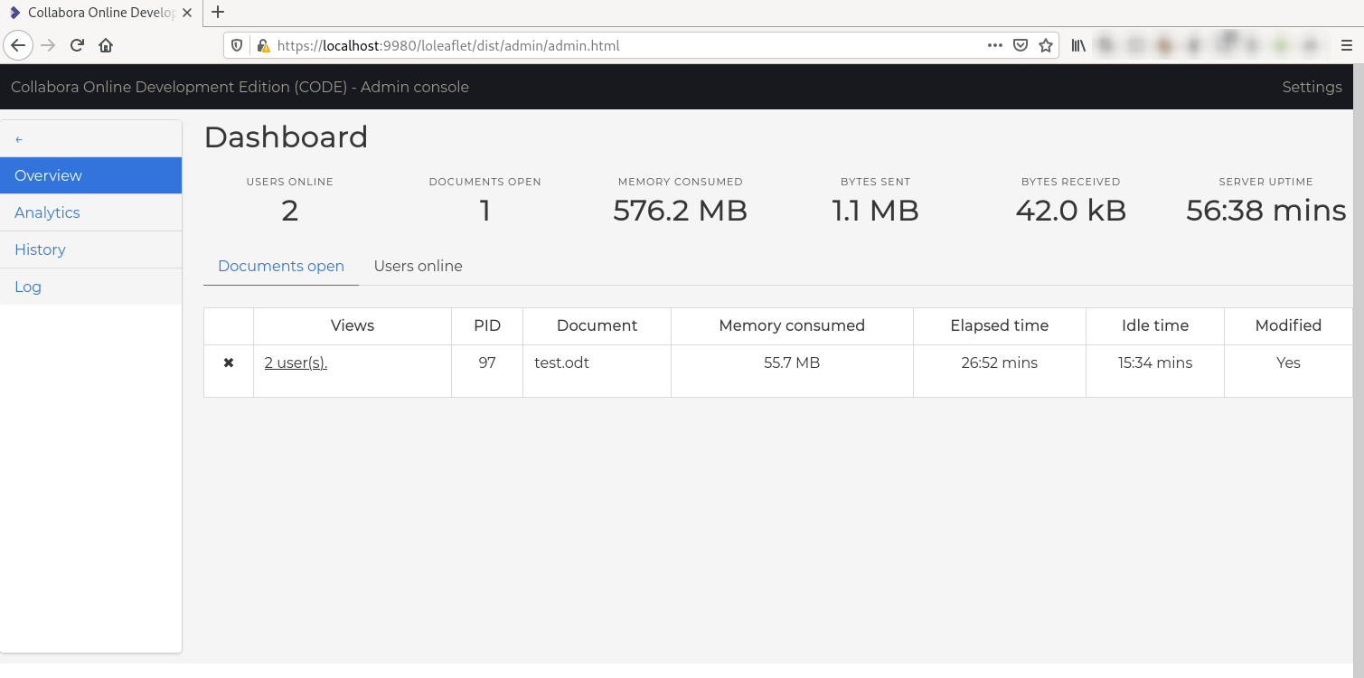Open the History sidebar item
The height and width of the screenshot is (678, 1364).
click(x=40, y=250)
